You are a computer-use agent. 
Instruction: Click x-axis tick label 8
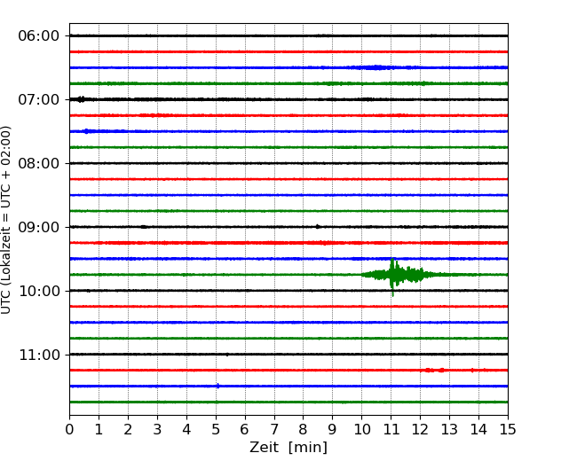(304, 429)
